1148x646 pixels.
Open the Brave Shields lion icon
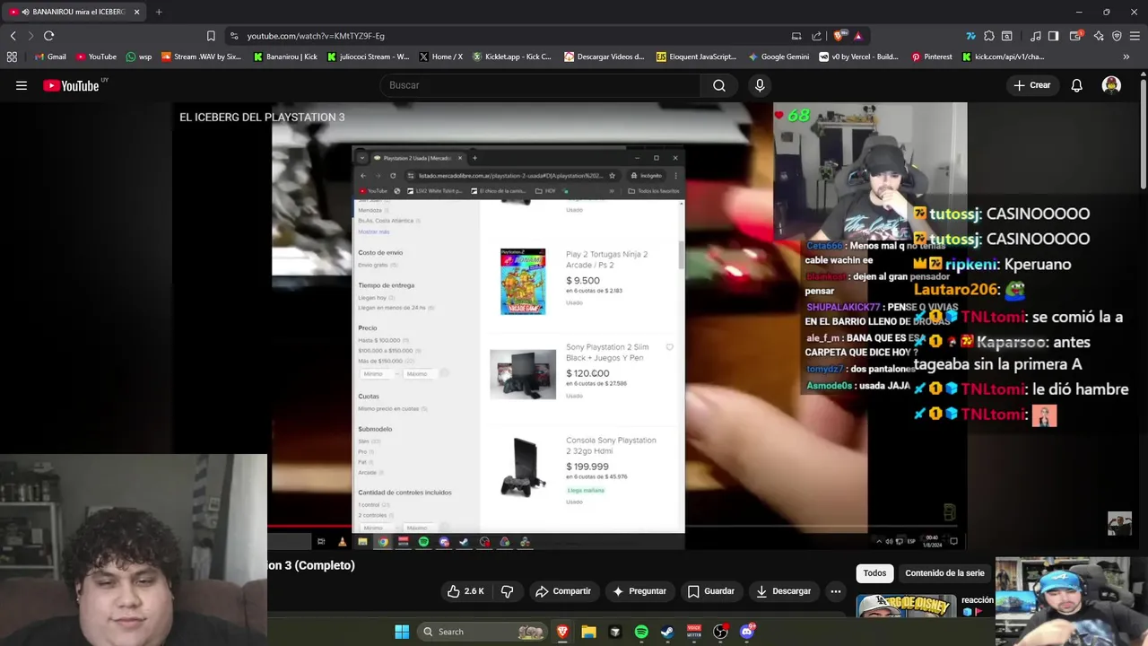coord(839,36)
